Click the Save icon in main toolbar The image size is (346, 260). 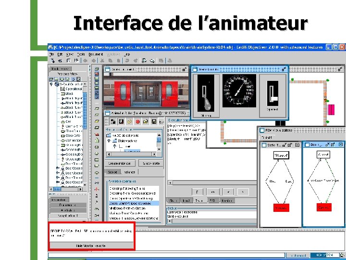[68, 61]
